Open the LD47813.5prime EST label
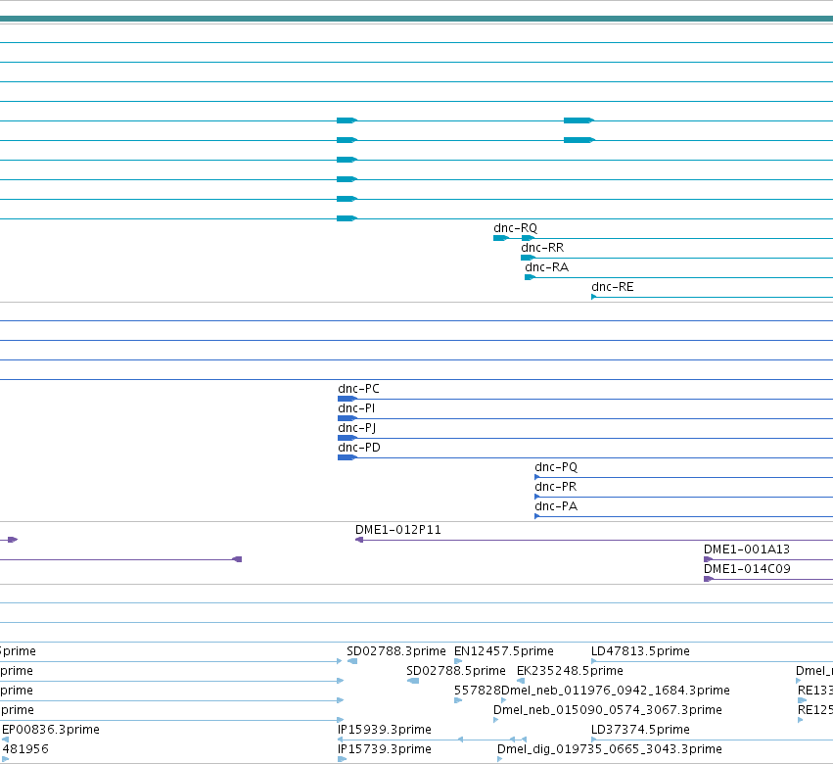 point(640,651)
